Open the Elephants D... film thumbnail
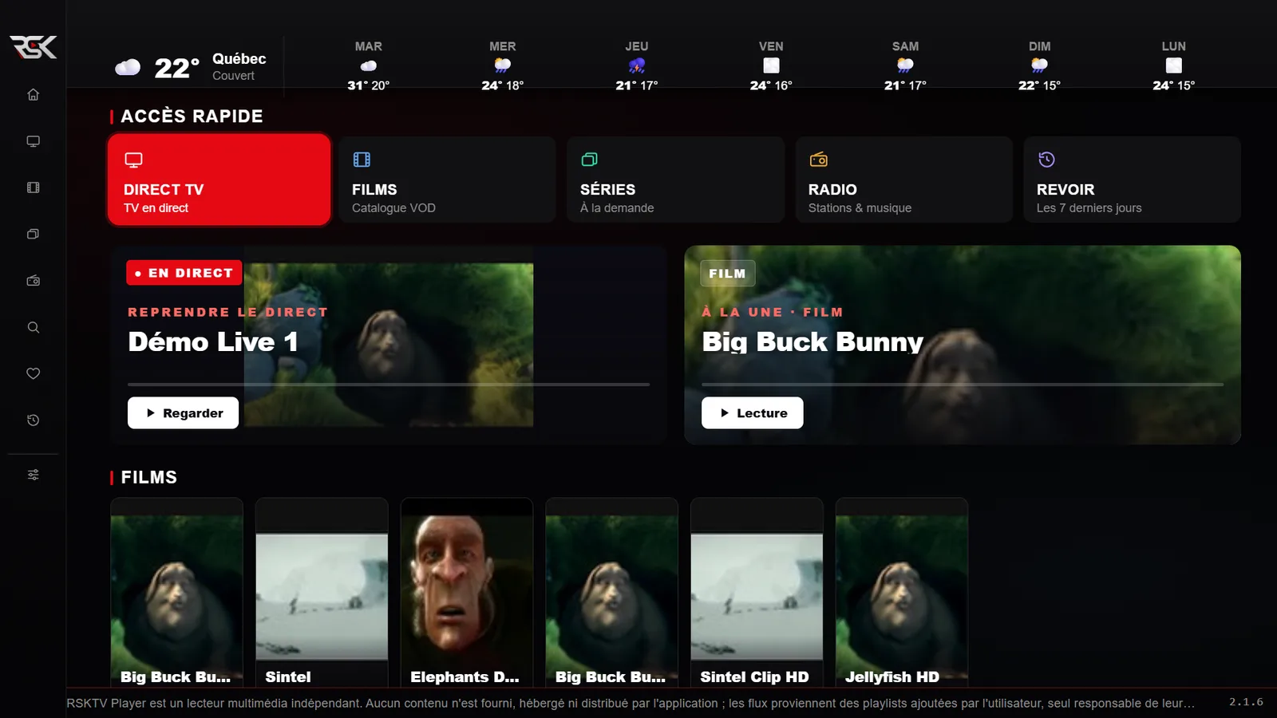1277x718 pixels. [x=466, y=592]
